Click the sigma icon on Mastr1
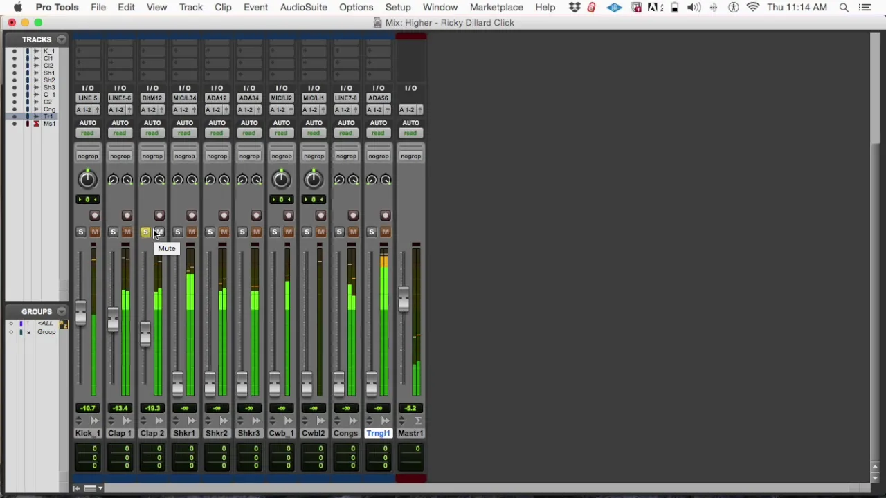 pyautogui.click(x=418, y=421)
